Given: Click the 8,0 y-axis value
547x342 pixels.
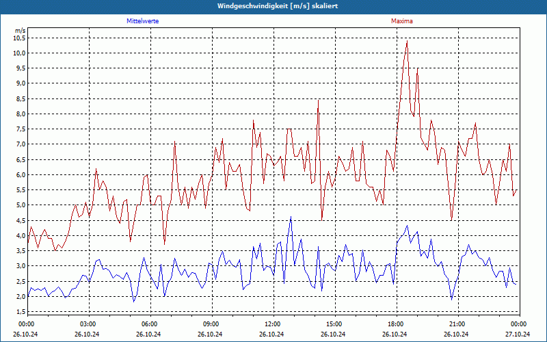Looking at the screenshot, I should tap(21, 114).
